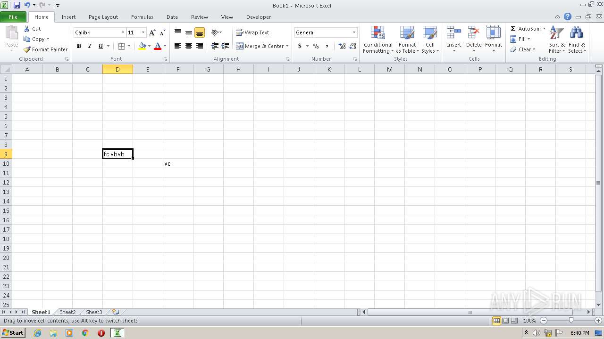Toggle Center text alignment
Image resolution: width=604 pixels, height=339 pixels.
[x=189, y=46]
